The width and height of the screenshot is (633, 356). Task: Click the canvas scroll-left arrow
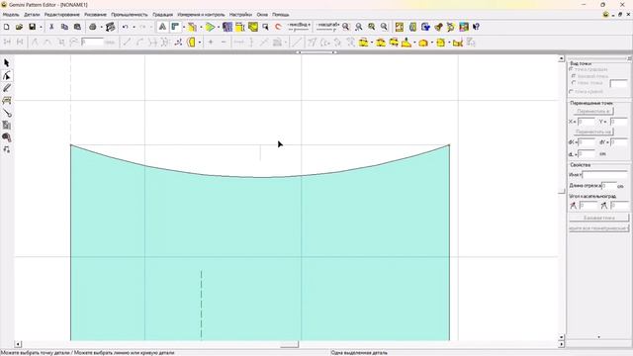[18, 344]
